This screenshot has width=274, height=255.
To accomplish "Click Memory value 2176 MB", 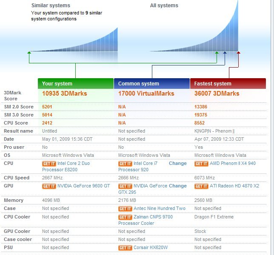I will pyautogui.click(x=127, y=200).
